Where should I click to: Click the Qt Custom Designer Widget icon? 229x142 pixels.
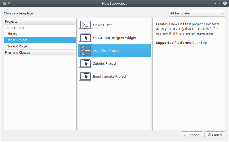(x=85, y=38)
